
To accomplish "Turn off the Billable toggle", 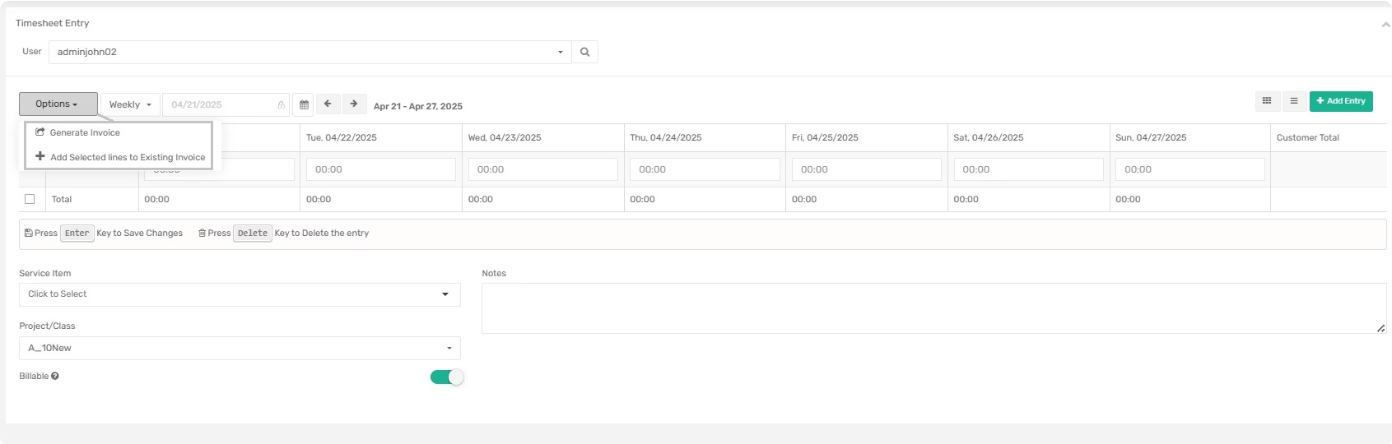I will click(x=447, y=377).
